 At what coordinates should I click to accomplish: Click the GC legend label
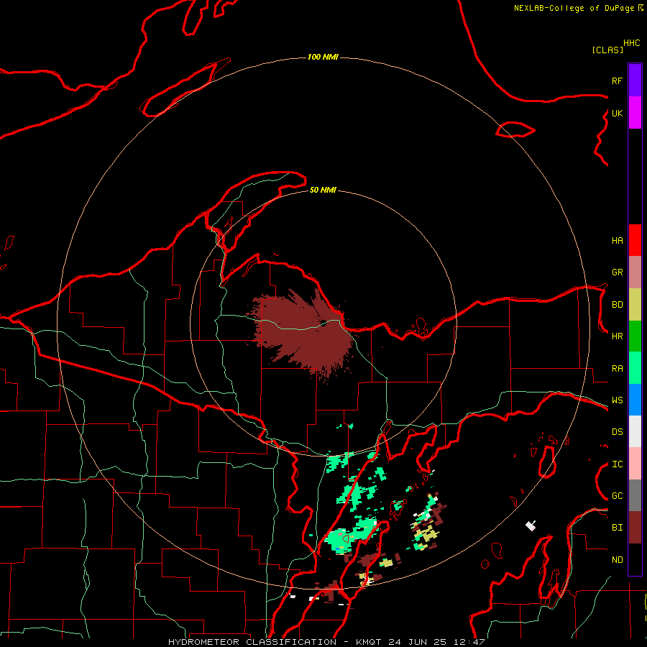pyautogui.click(x=617, y=496)
